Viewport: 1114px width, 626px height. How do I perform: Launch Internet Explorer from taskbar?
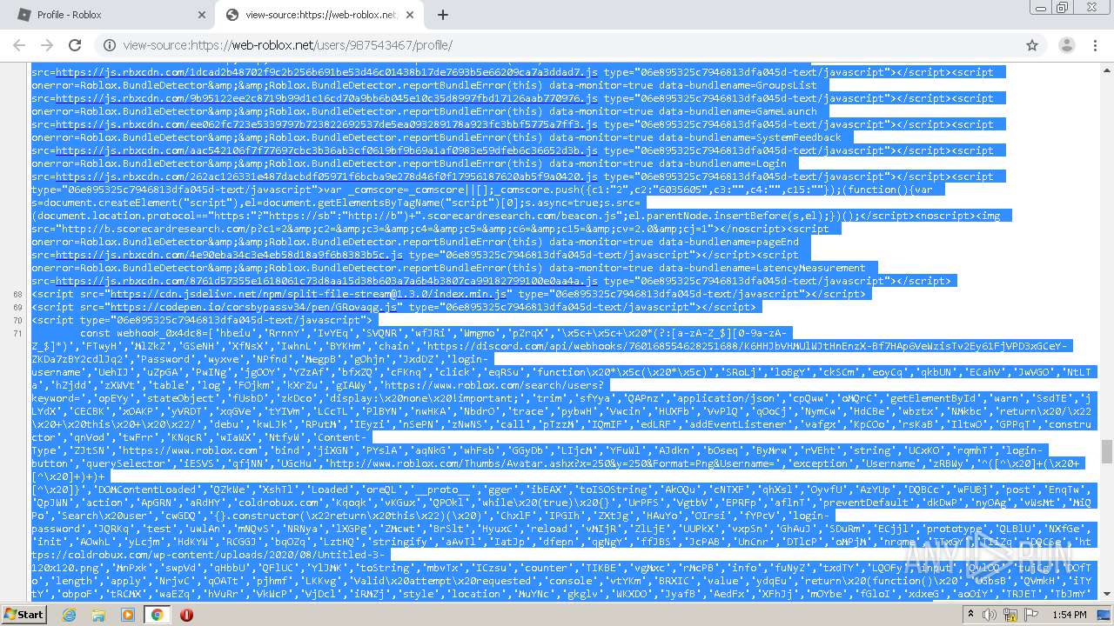pos(70,614)
